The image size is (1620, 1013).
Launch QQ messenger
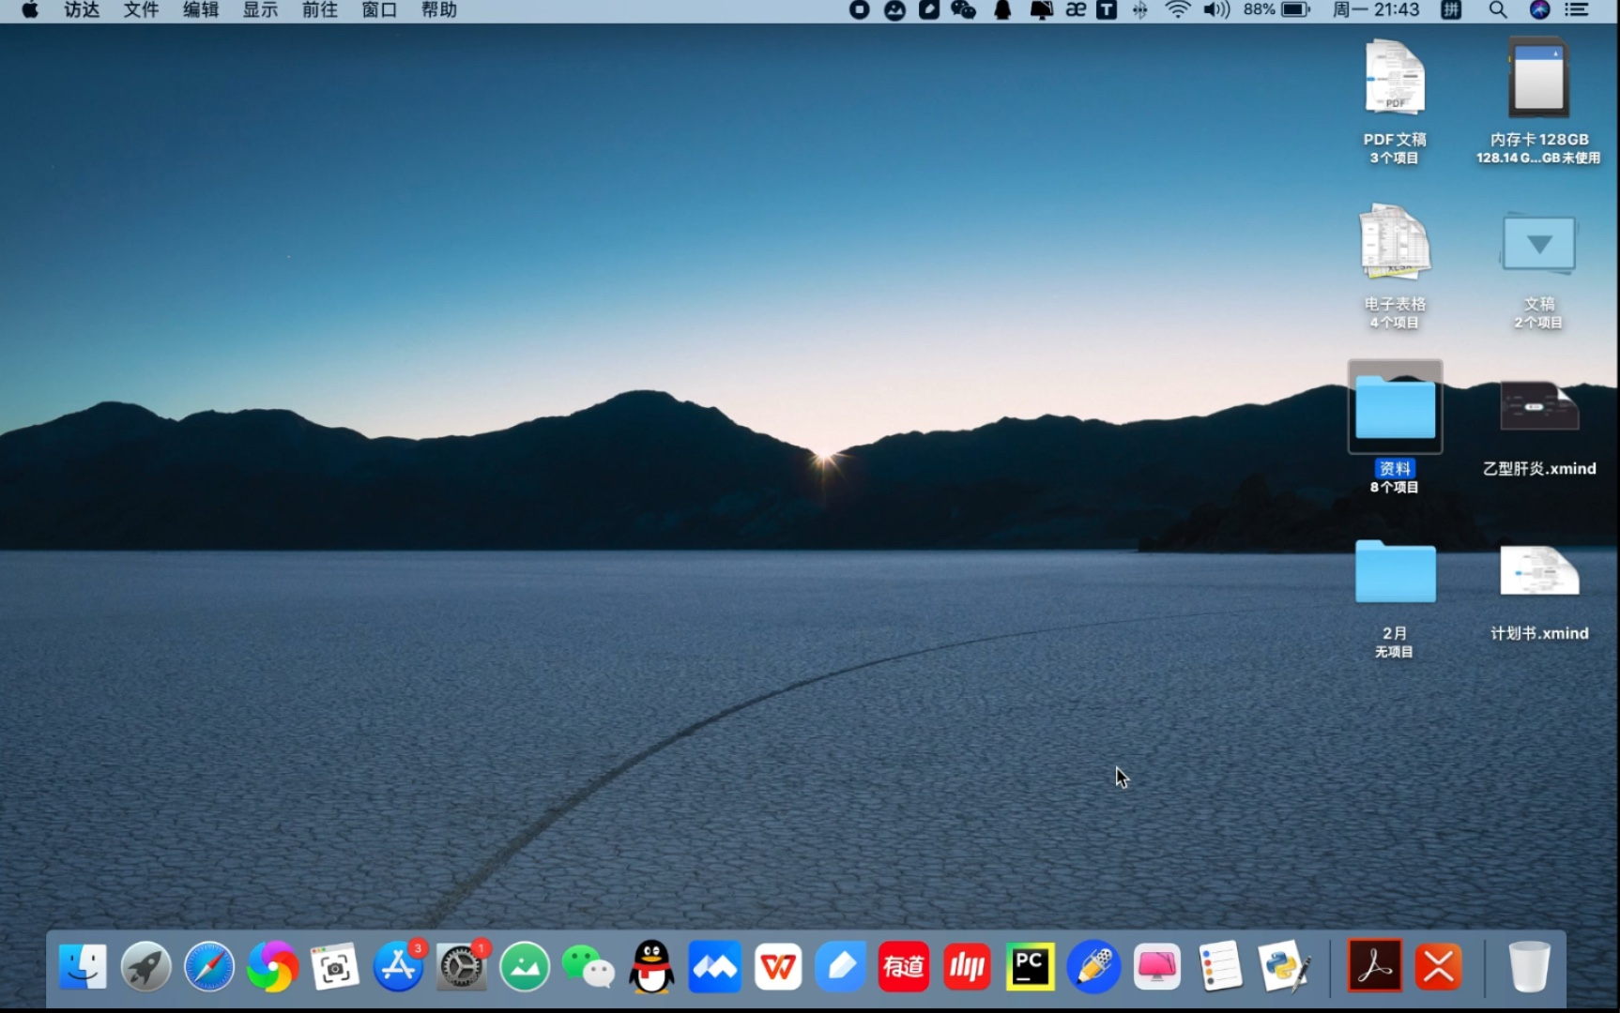(x=651, y=966)
